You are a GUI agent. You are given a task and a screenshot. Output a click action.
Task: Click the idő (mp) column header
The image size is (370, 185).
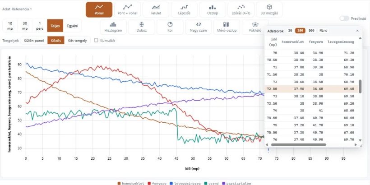pyautogui.click(x=273, y=42)
